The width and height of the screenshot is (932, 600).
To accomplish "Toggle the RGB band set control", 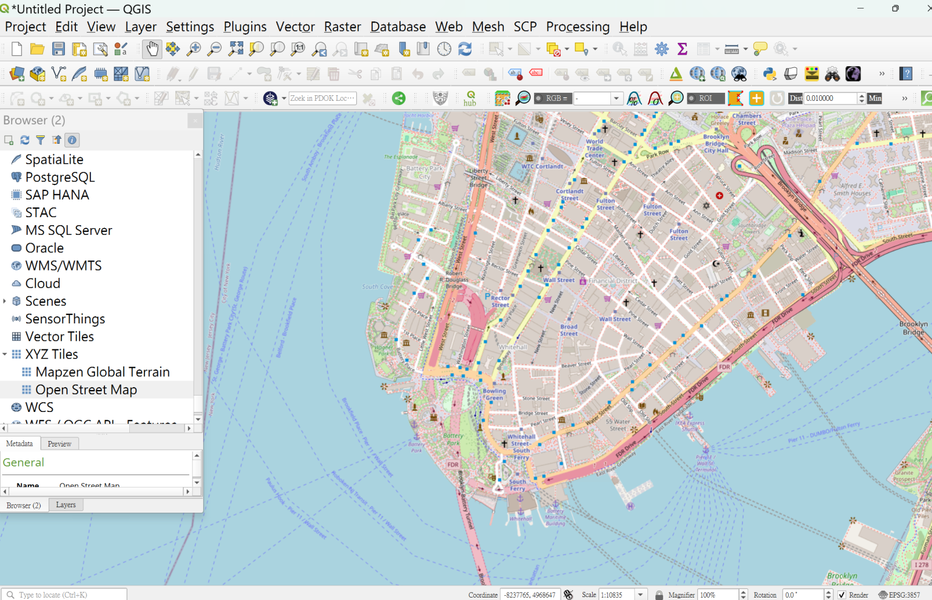I will click(553, 98).
